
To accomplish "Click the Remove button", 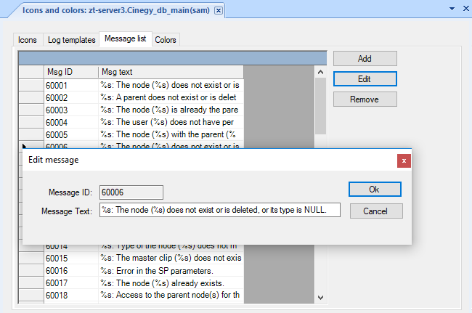I will click(365, 99).
